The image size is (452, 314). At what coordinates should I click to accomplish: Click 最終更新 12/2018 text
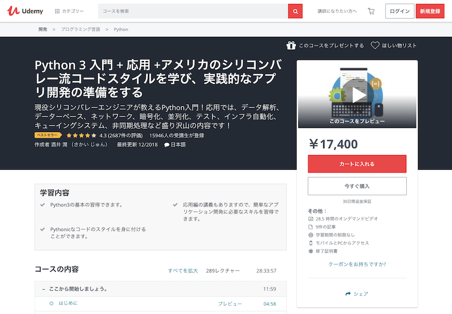point(137,144)
